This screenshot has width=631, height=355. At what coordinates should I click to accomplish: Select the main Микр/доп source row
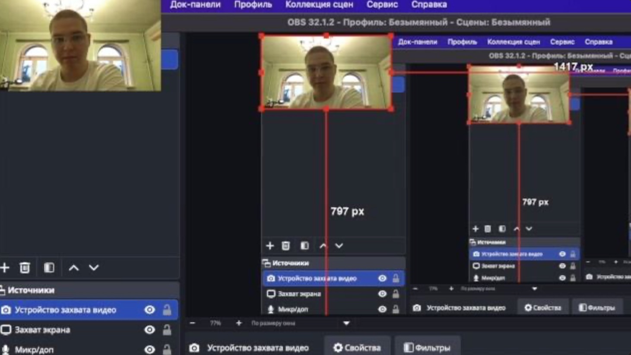coord(89,349)
